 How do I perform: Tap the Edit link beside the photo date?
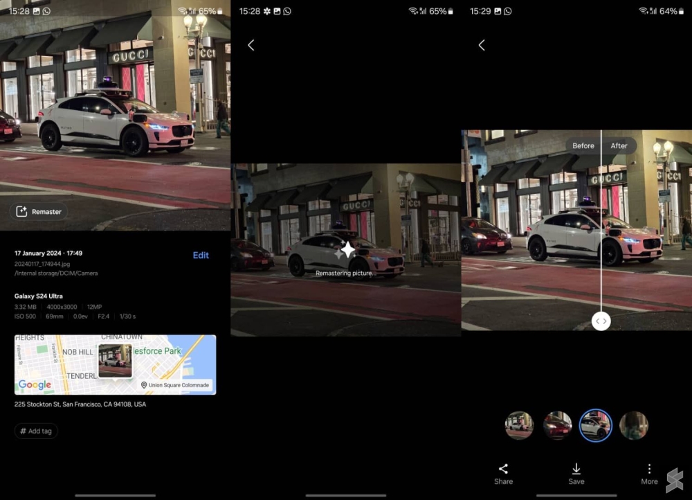(201, 256)
